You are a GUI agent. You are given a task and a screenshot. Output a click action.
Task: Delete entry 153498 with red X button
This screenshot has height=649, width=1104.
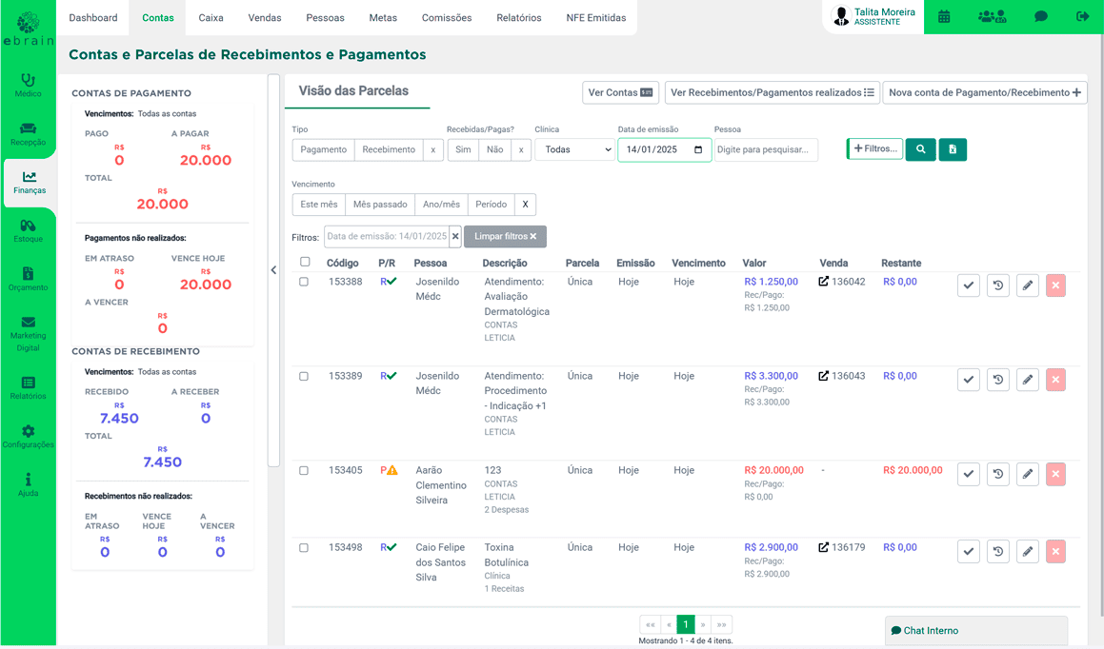[1055, 551]
